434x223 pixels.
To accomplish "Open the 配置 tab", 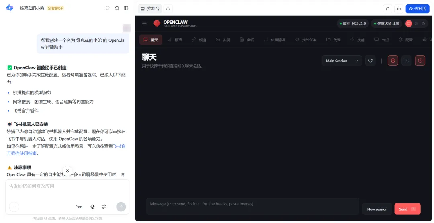I will (405, 40).
